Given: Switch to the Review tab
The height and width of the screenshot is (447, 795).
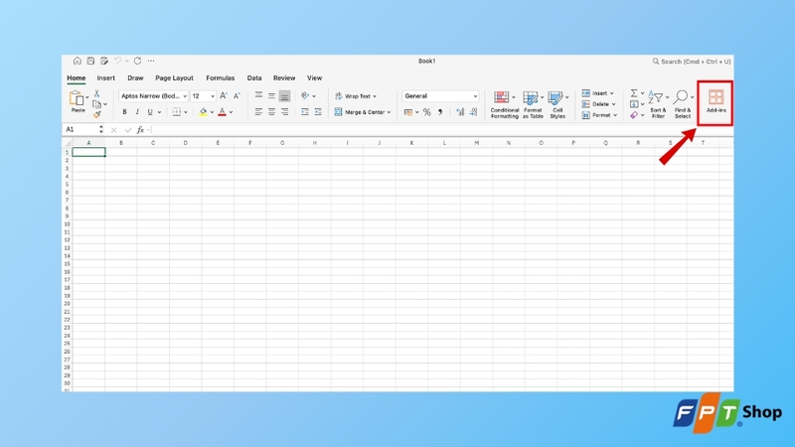Looking at the screenshot, I should [284, 78].
